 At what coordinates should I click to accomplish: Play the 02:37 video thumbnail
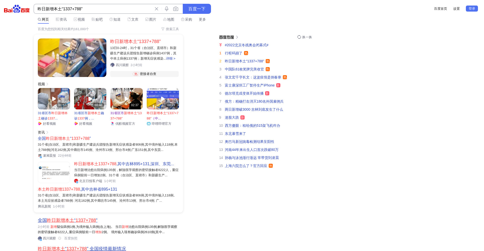click(127, 99)
